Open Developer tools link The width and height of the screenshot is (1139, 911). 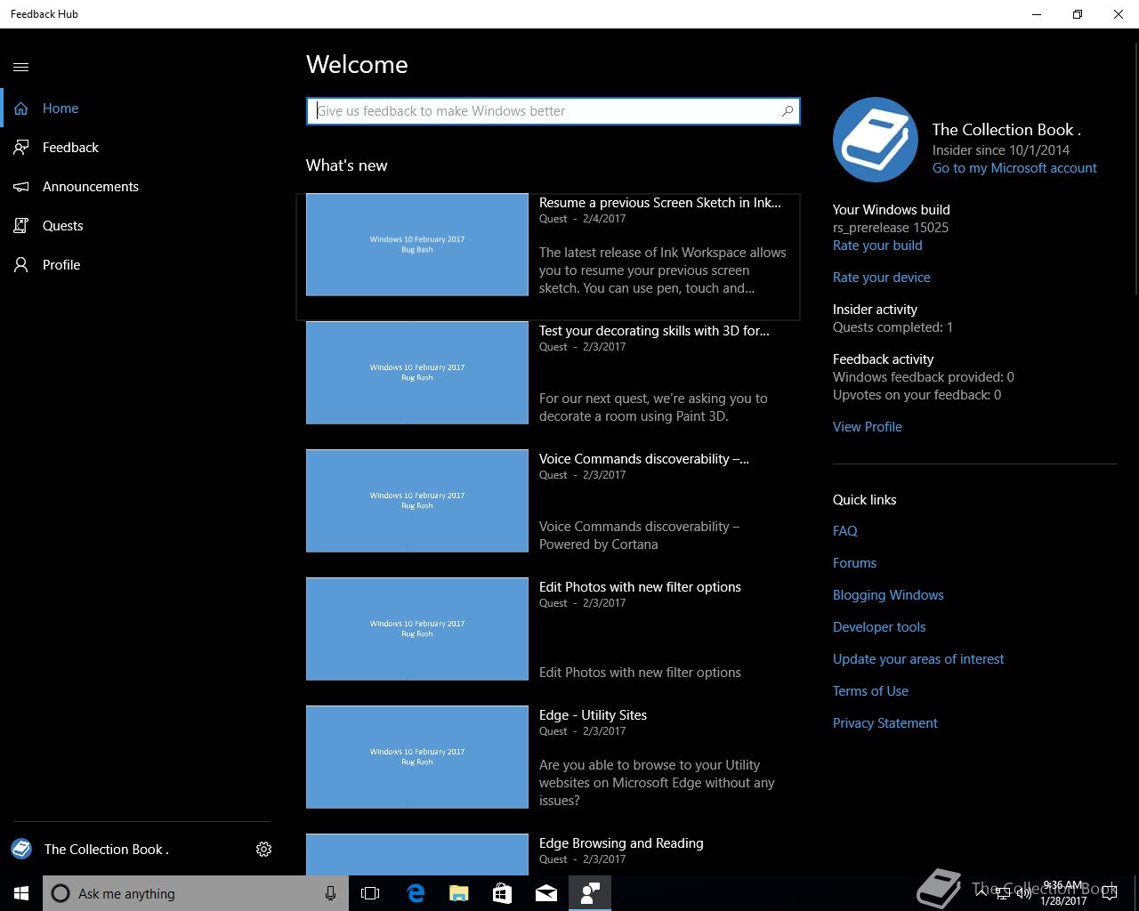pyautogui.click(x=879, y=627)
